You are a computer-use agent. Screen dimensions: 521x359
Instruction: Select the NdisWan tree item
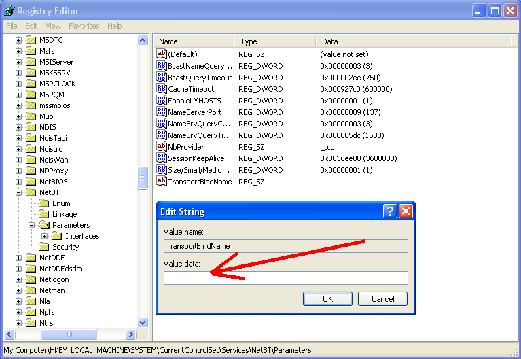(54, 160)
